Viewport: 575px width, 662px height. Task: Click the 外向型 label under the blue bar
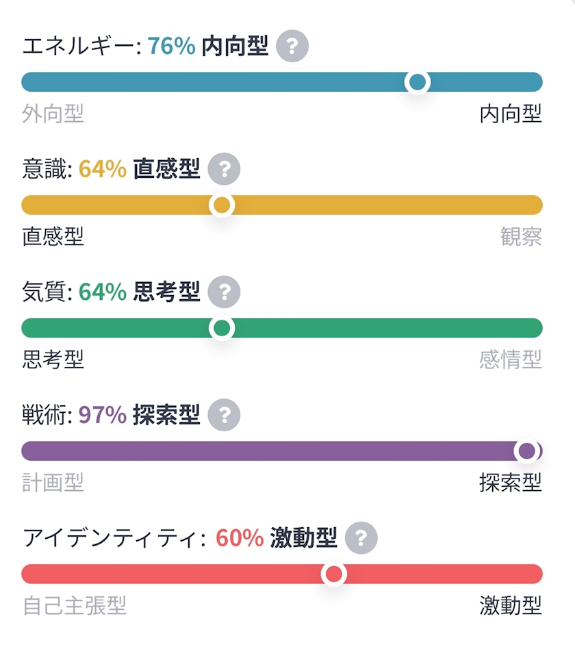click(x=53, y=114)
